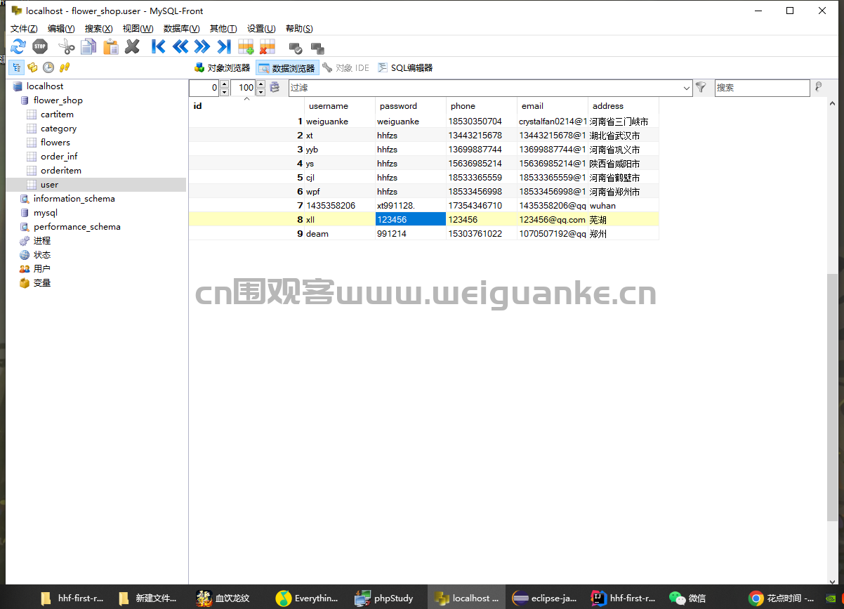Toggle the SQL history clock icon
Viewport: 844px width, 609px height.
tap(48, 67)
